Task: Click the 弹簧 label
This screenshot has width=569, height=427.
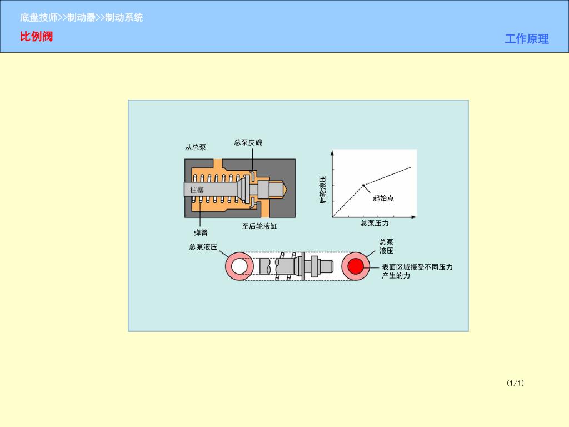Action: tap(201, 232)
